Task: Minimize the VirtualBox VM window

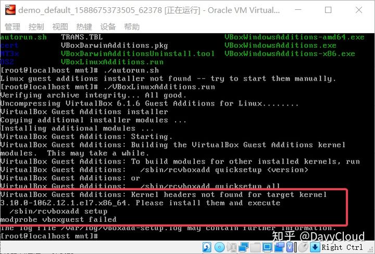Action: (298, 10)
